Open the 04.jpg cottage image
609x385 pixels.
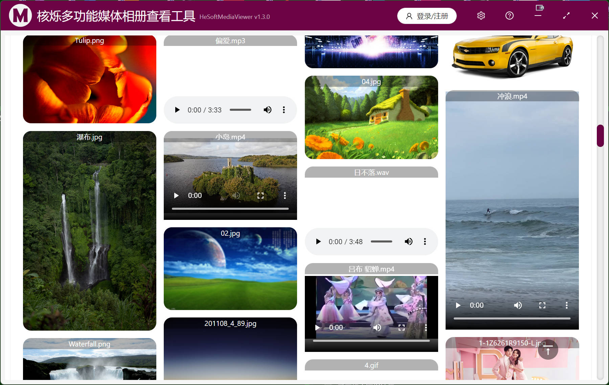[x=371, y=117]
